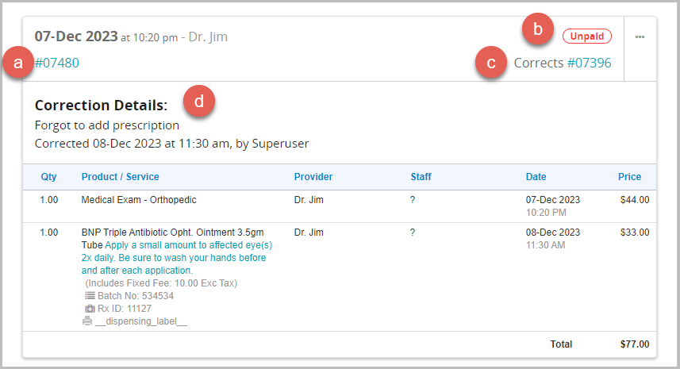Click staff question mark for BNP Ointment row
Viewport: 680px width, 369px height.
pyautogui.click(x=413, y=233)
